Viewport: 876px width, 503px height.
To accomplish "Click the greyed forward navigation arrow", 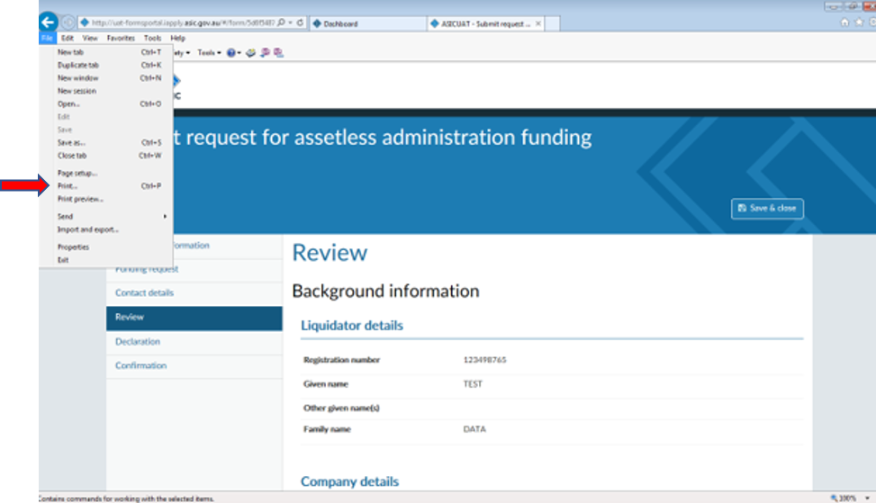I will [x=68, y=22].
